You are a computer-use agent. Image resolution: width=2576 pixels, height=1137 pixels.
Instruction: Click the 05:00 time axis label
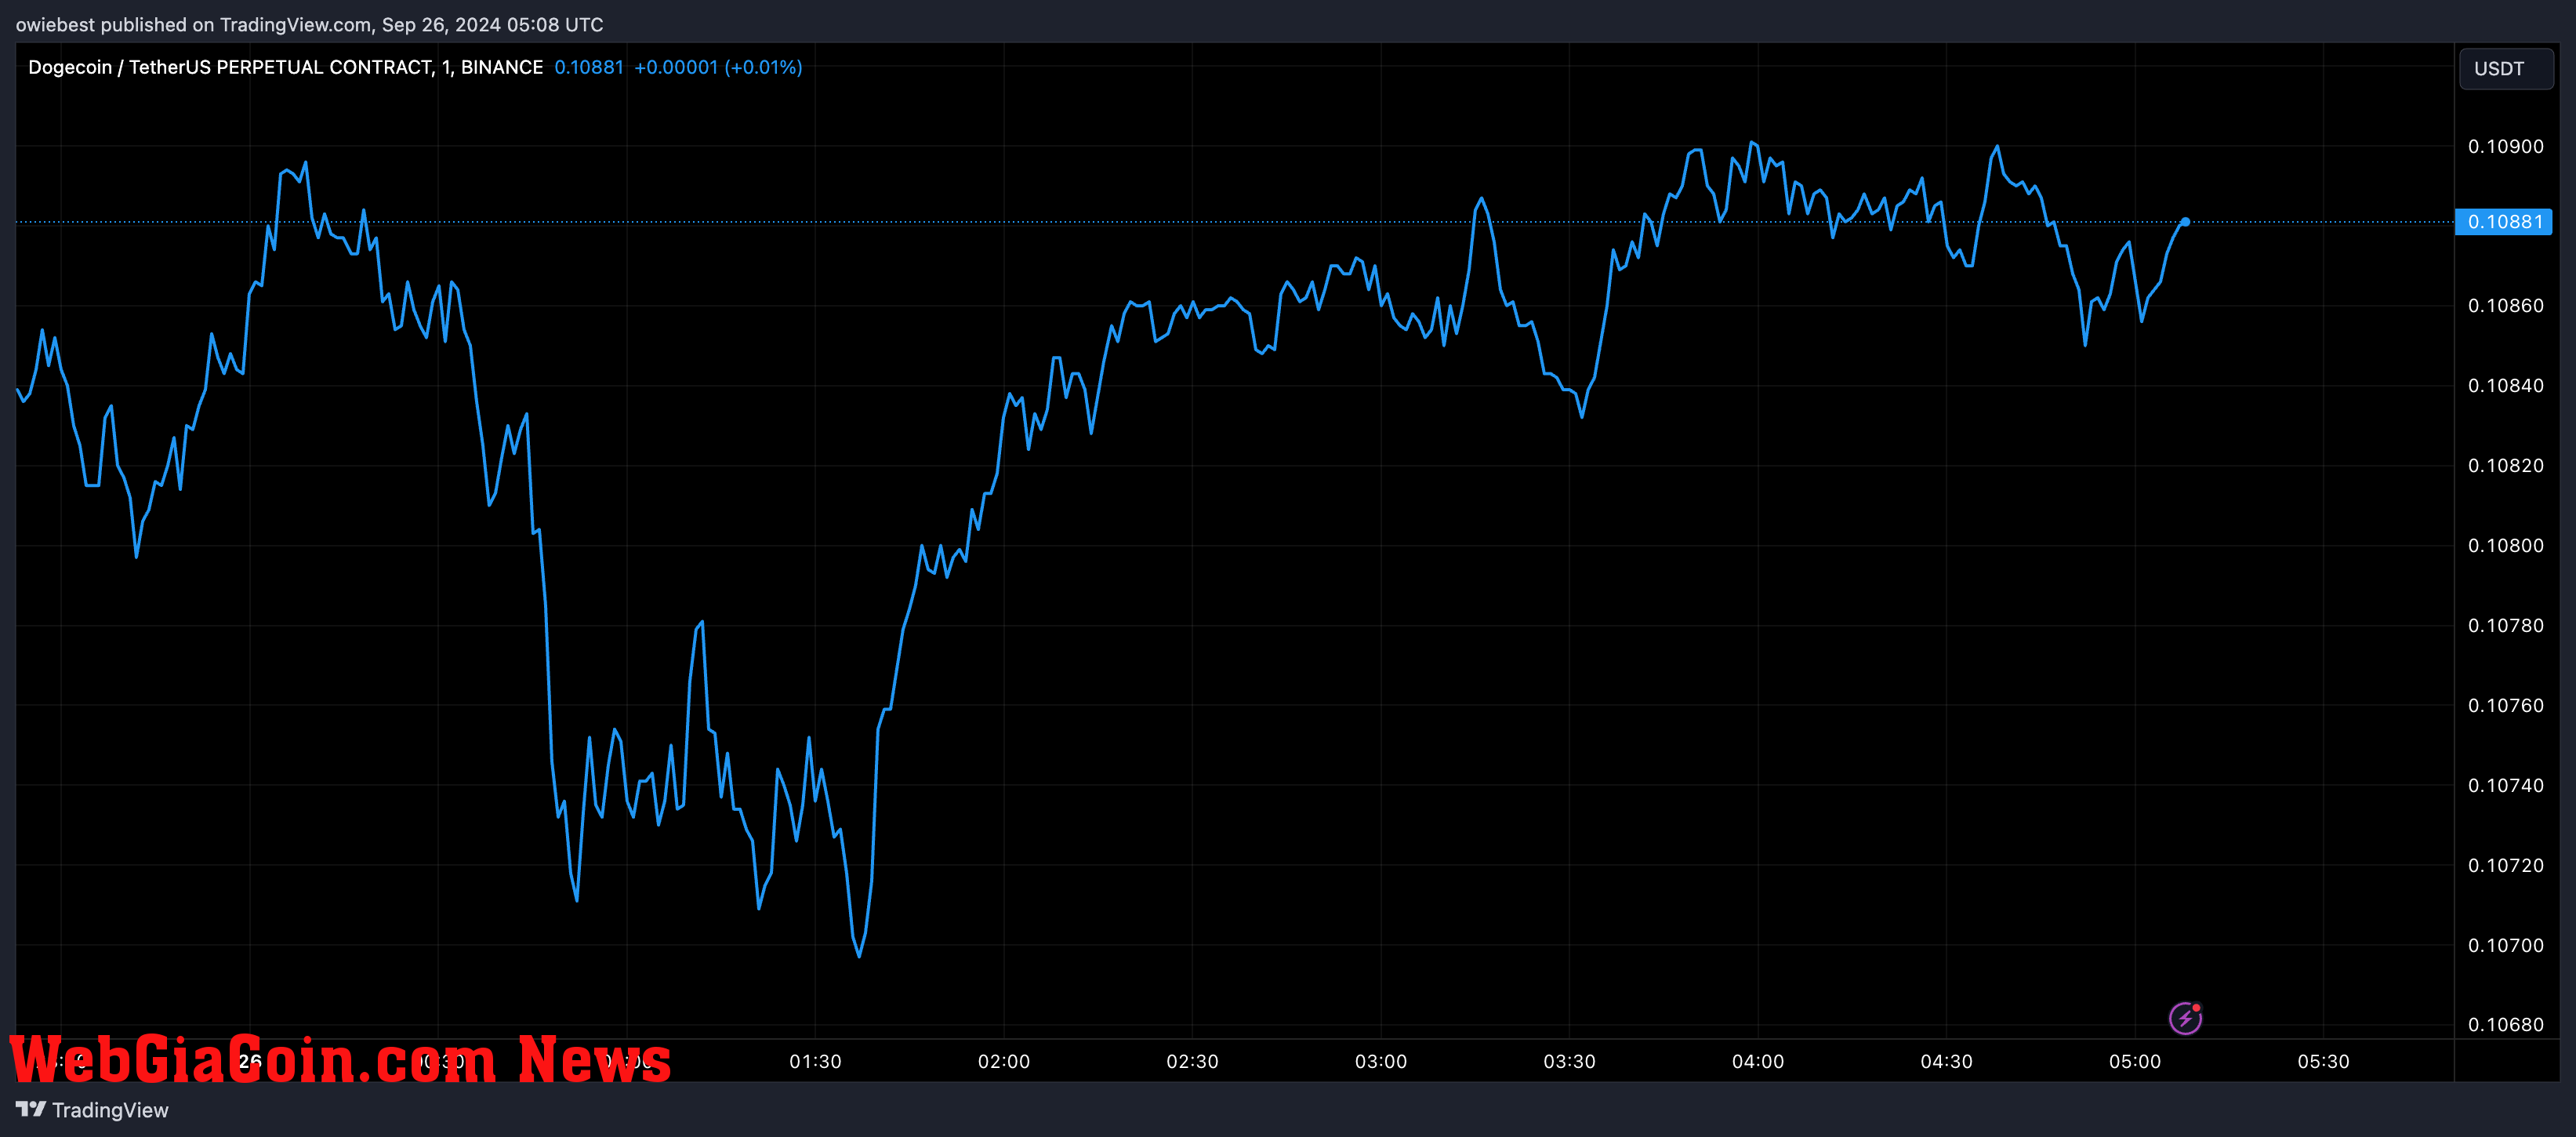click(x=2135, y=1062)
